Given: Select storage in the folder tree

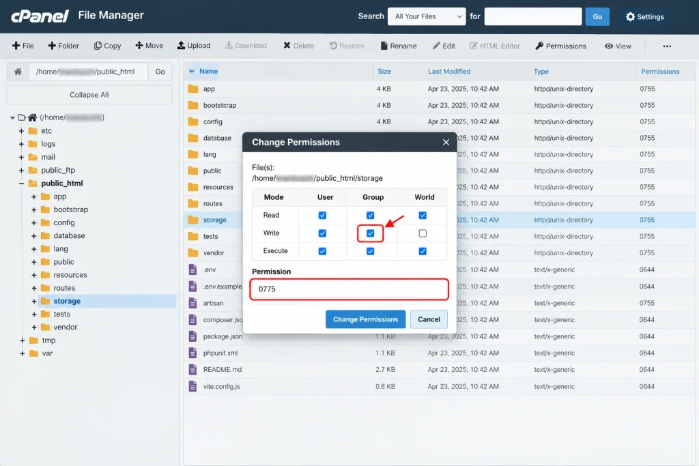Looking at the screenshot, I should coord(67,301).
